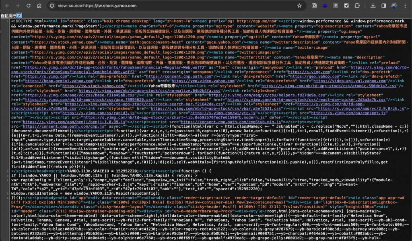Viewport: 412px width, 241px height.
Task: Click source line number 4
Action: 8,180
